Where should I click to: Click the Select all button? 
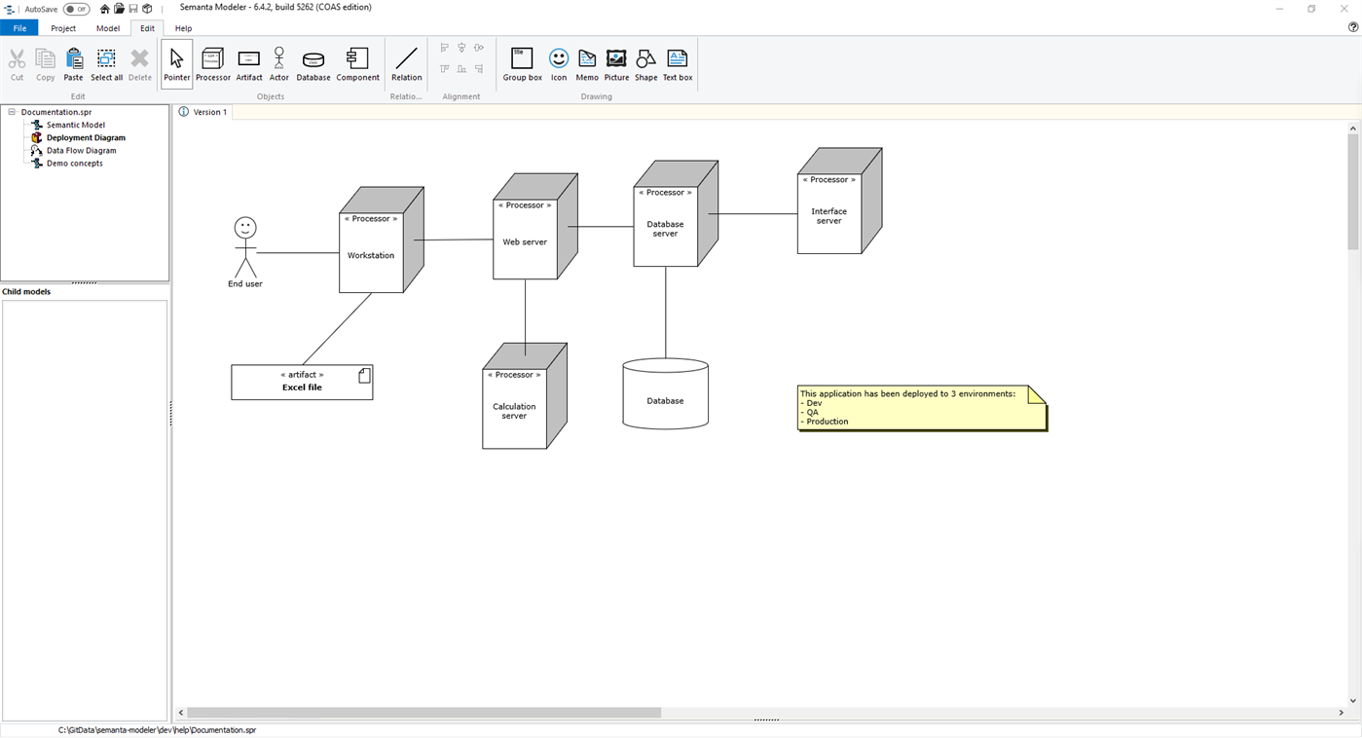[106, 61]
